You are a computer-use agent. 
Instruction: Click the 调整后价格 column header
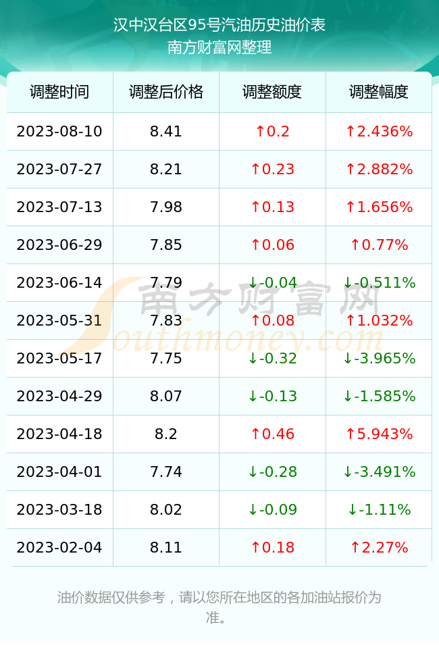point(166,92)
